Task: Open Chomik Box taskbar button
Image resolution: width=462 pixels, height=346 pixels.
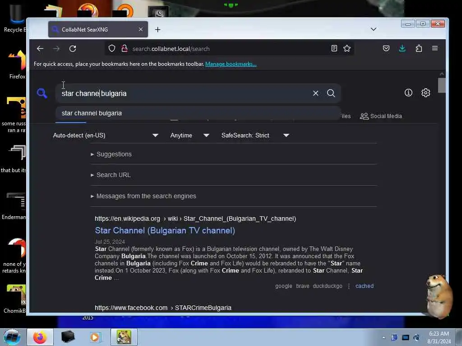Action: point(124,337)
